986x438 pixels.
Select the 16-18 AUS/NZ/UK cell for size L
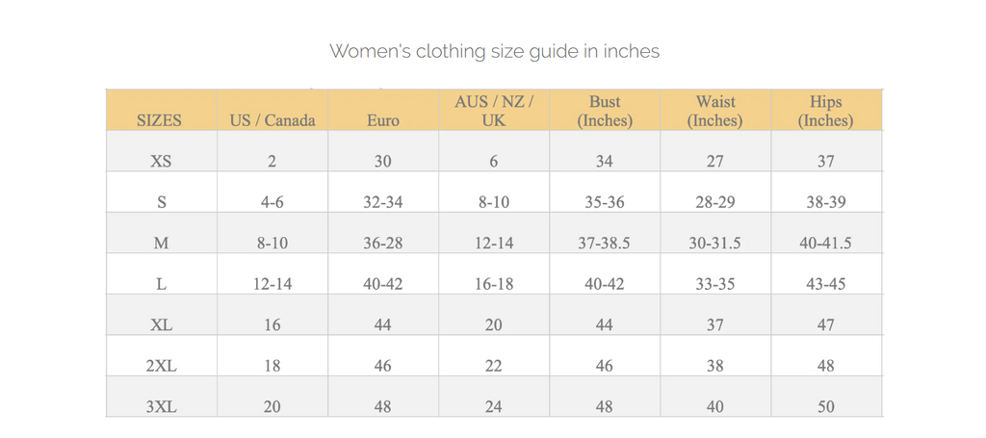pyautogui.click(x=494, y=284)
